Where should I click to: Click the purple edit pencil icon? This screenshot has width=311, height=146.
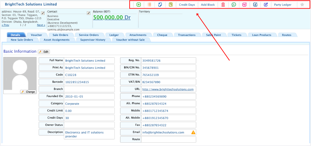(x=266, y=5)
